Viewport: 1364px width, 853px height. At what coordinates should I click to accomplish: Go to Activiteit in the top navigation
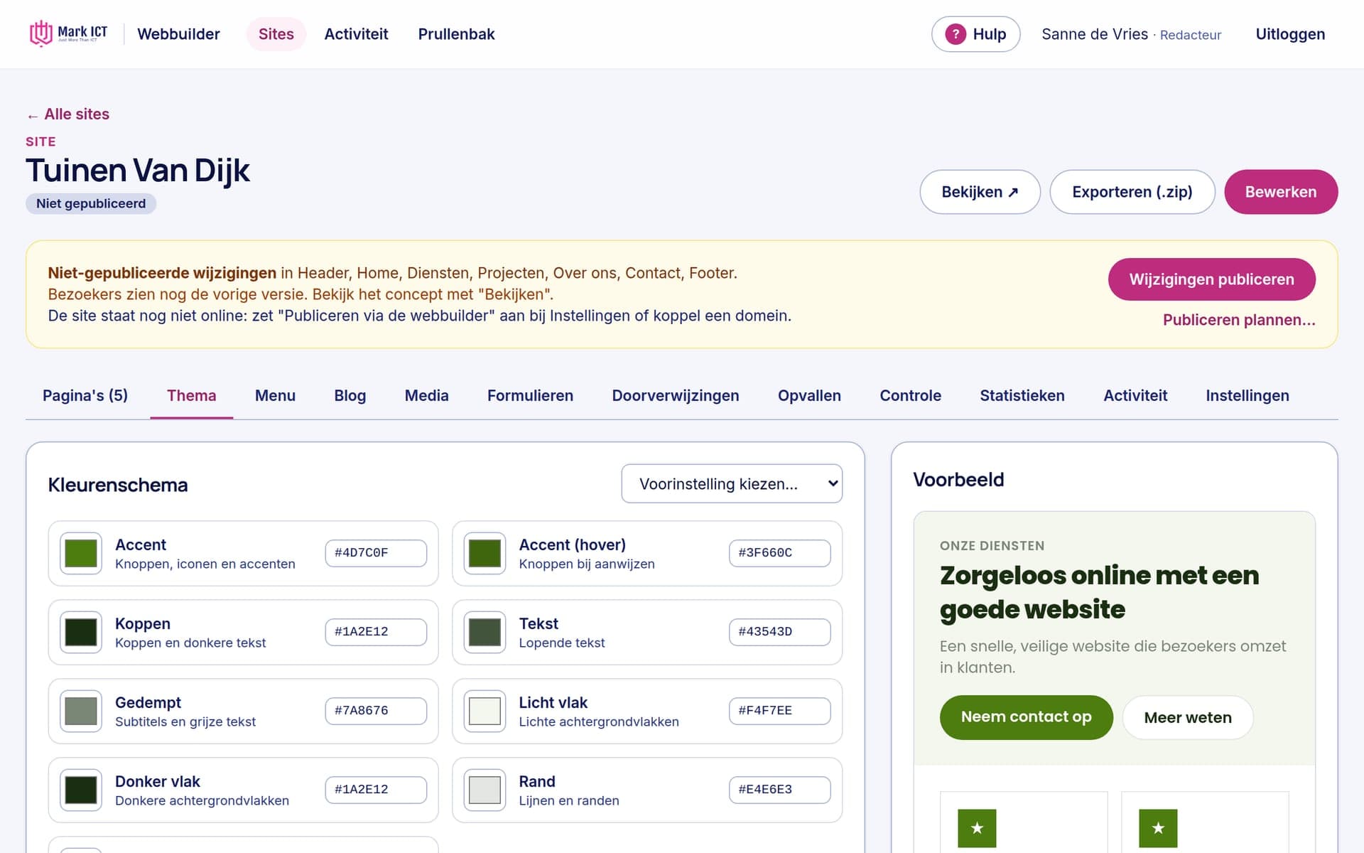356,34
